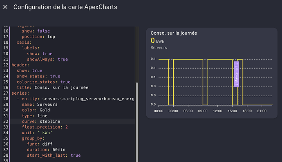Click the 'name: Serveurs' line
The height and width of the screenshot is (162, 282).
[40, 104]
